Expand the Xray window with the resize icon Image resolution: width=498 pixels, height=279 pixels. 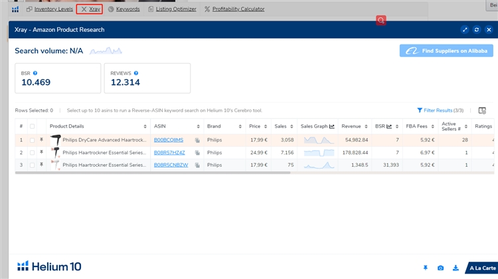point(465,30)
